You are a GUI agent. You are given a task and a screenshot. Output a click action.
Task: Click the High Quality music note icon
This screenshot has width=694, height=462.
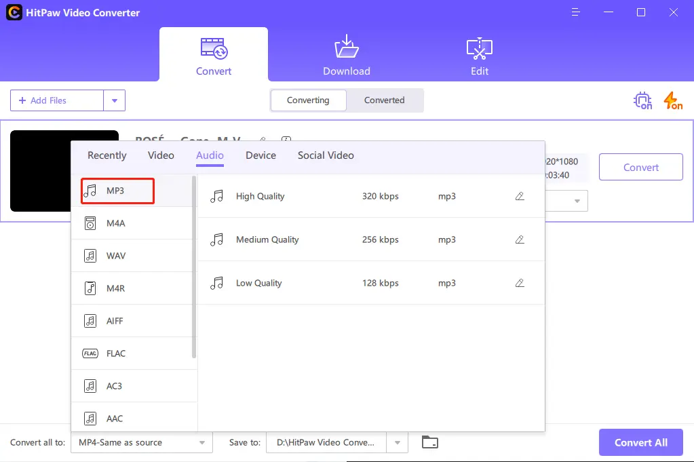pos(217,196)
